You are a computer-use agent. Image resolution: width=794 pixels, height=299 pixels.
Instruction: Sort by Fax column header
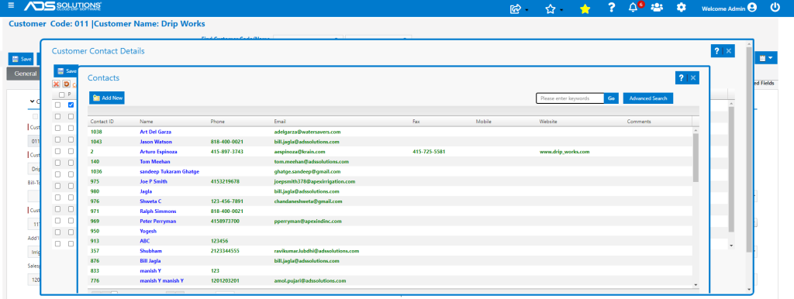pyautogui.click(x=416, y=122)
